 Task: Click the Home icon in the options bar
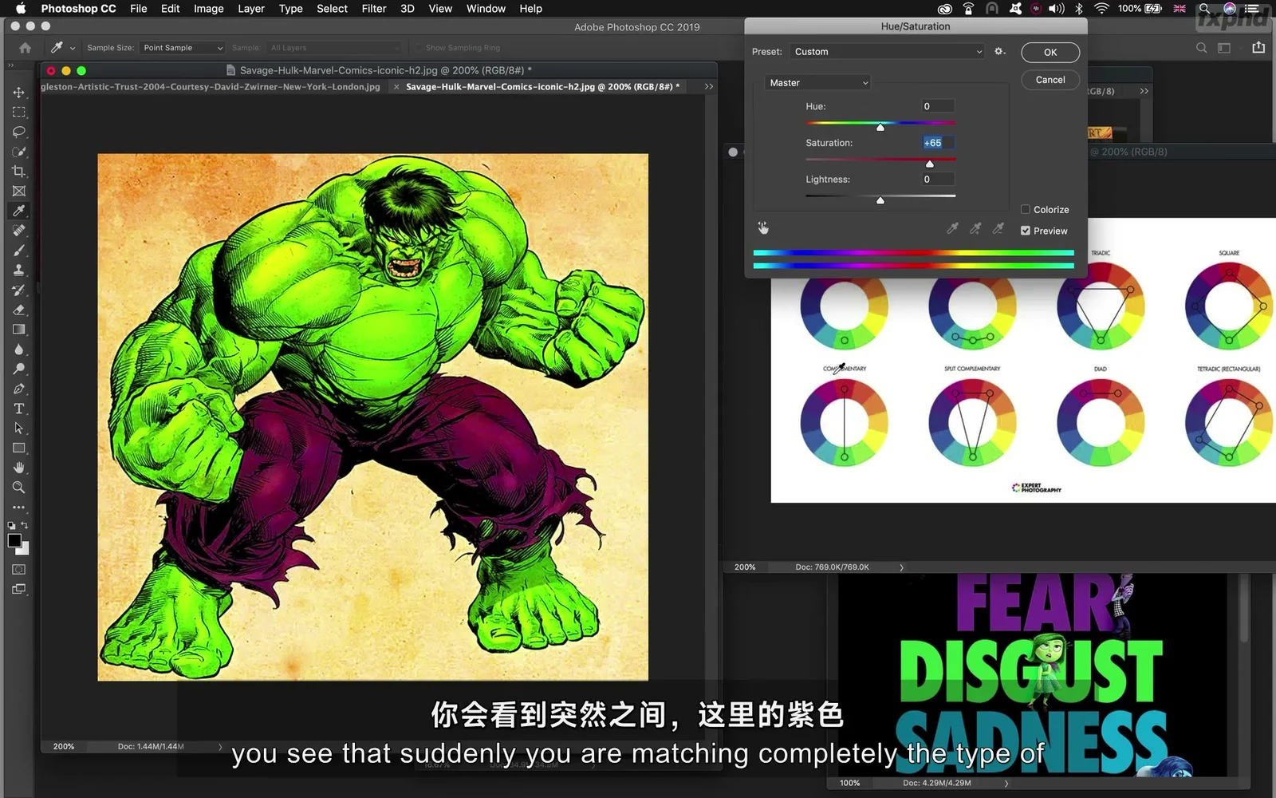point(25,48)
